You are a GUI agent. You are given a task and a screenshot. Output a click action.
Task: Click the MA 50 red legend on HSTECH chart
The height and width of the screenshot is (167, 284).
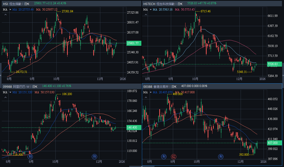[185, 10]
